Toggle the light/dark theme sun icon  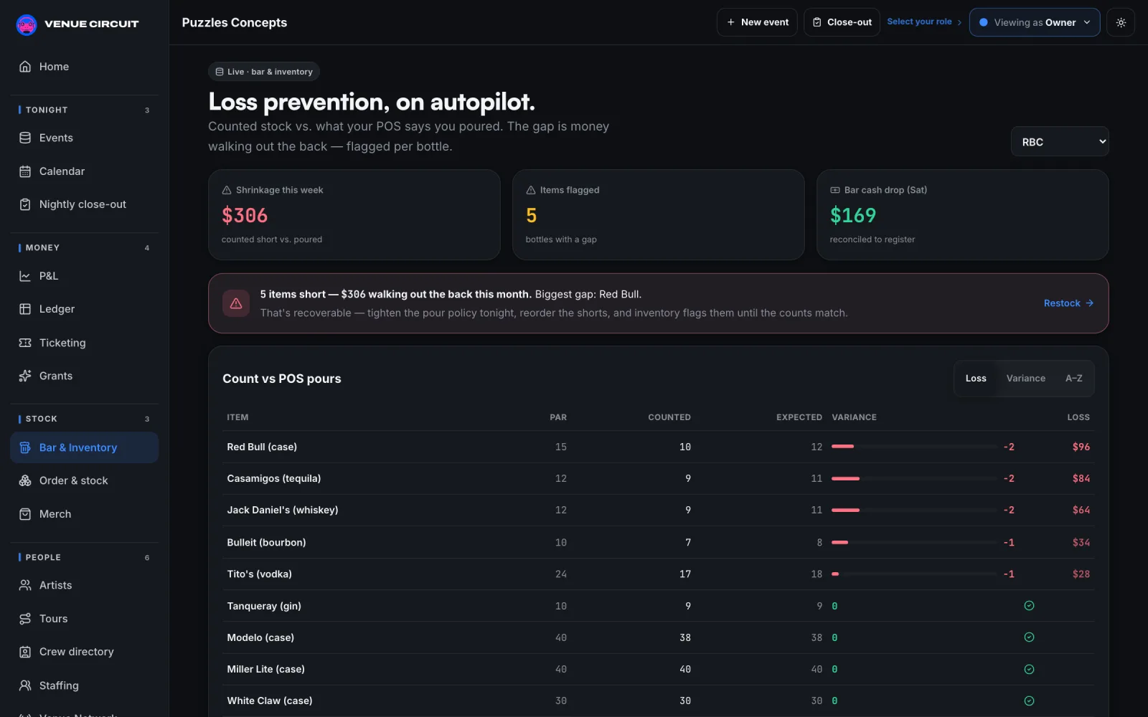(1121, 22)
